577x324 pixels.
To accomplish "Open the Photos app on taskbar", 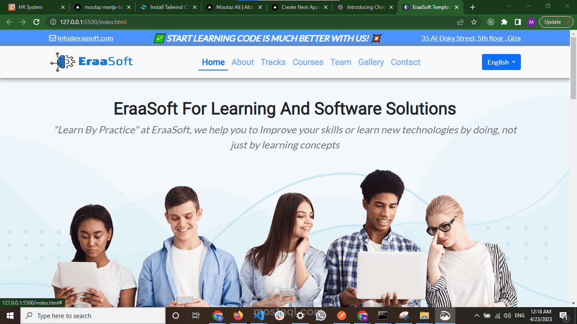I will coord(445,316).
